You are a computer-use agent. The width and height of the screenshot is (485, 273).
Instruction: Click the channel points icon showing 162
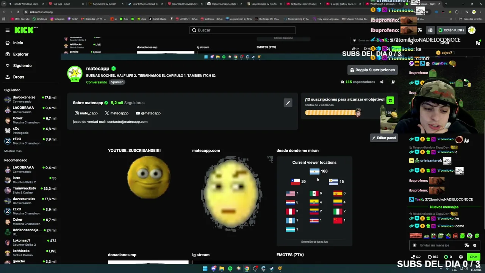[x=433, y=257]
